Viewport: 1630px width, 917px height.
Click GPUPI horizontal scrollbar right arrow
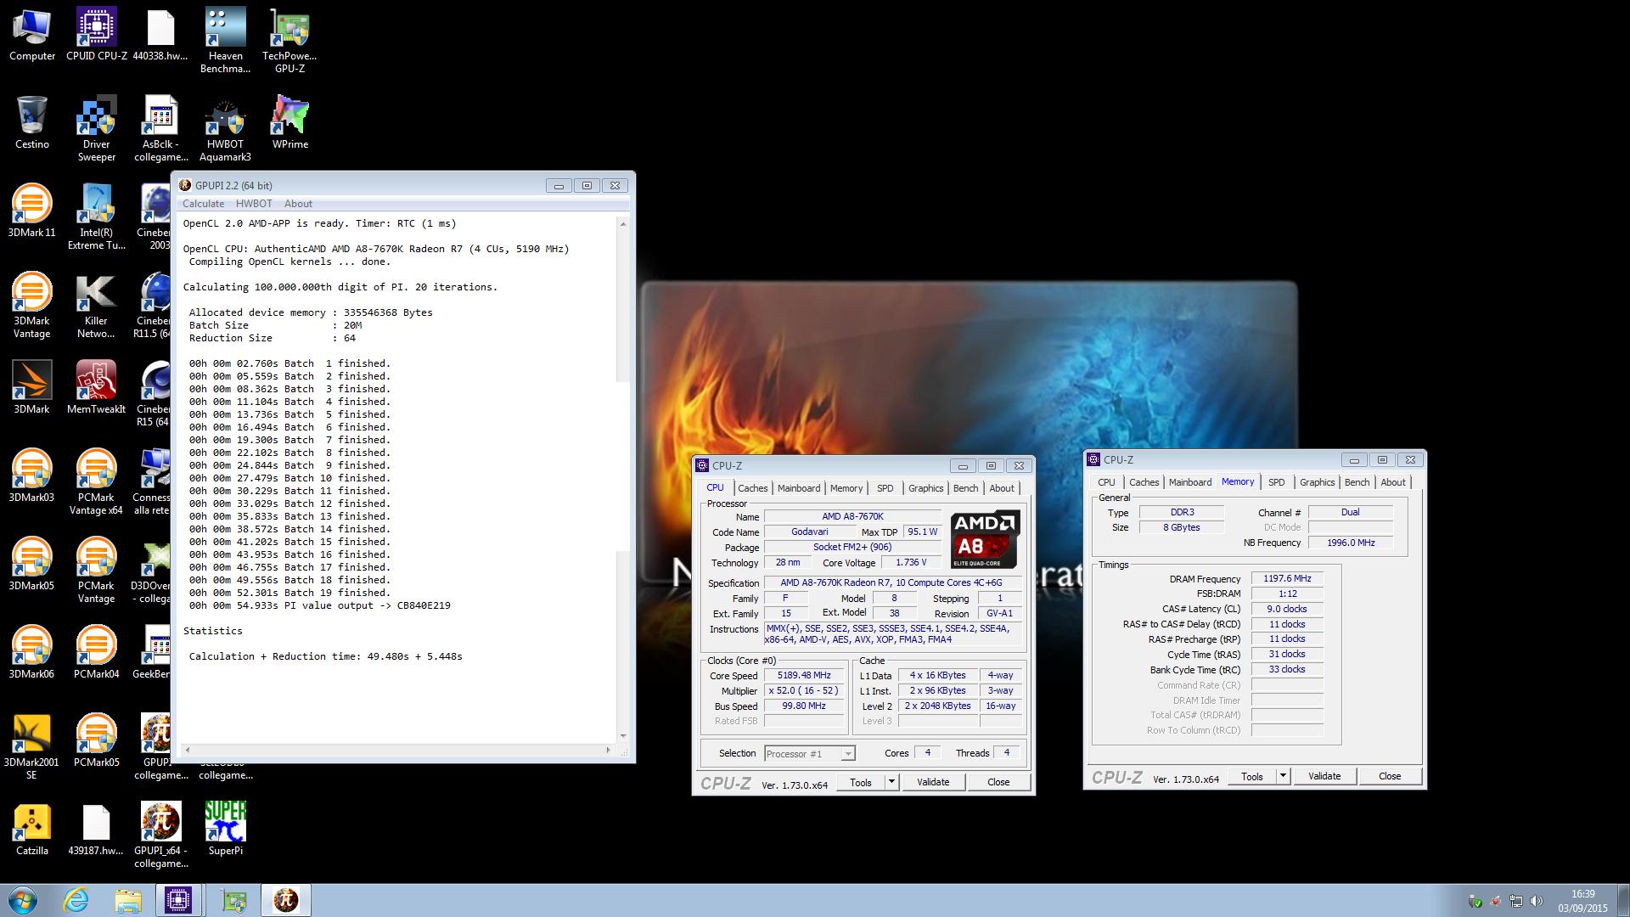click(608, 750)
